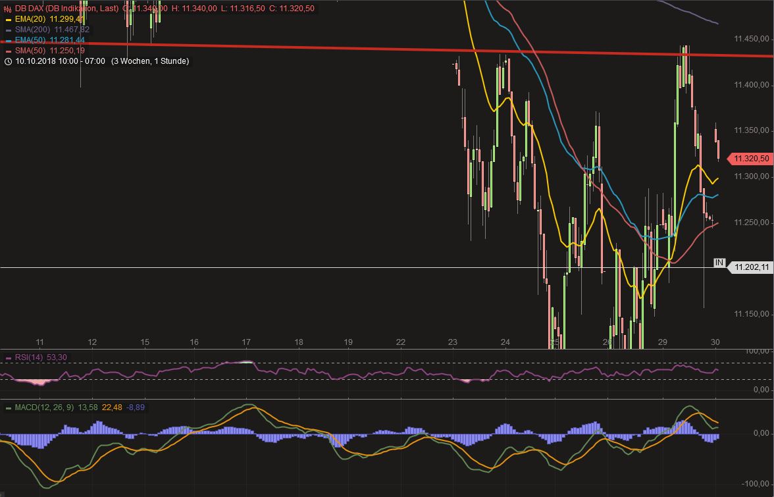The height and width of the screenshot is (497, 774).
Task: Click the green MACD legend line marker
Action: tap(8, 407)
